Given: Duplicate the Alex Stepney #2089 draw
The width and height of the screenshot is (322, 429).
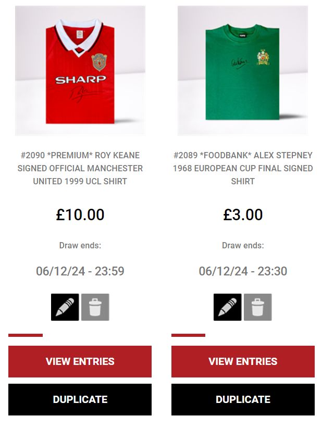Looking at the screenshot, I should coord(243,399).
